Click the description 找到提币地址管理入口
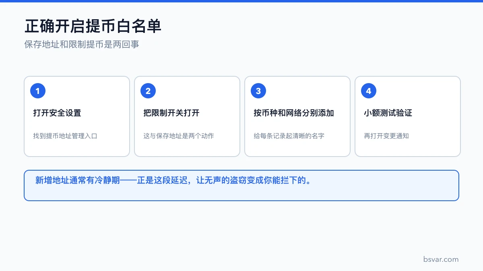The height and width of the screenshot is (271, 483). [65, 136]
